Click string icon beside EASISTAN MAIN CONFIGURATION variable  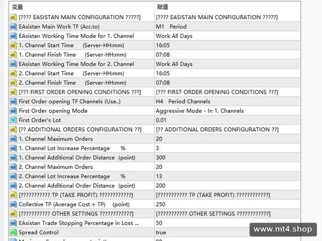pyautogui.click(x=13, y=17)
